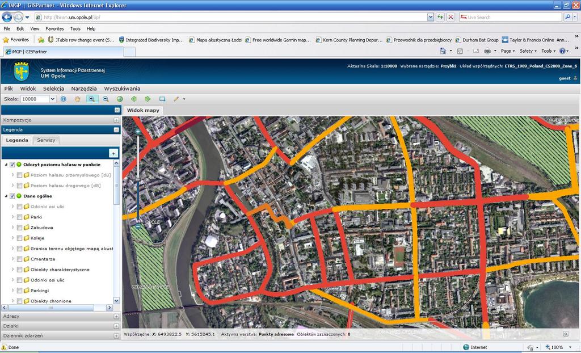581x353 pixels.
Task: Open the browser Page menu button
Action: coord(508,51)
